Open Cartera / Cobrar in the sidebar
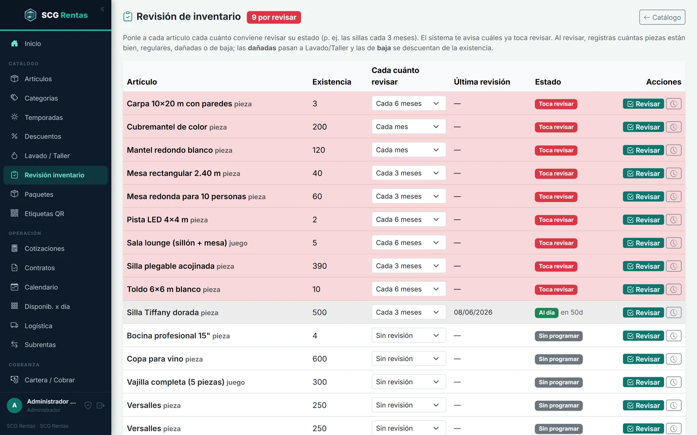The width and height of the screenshot is (697, 435). [x=55, y=380]
